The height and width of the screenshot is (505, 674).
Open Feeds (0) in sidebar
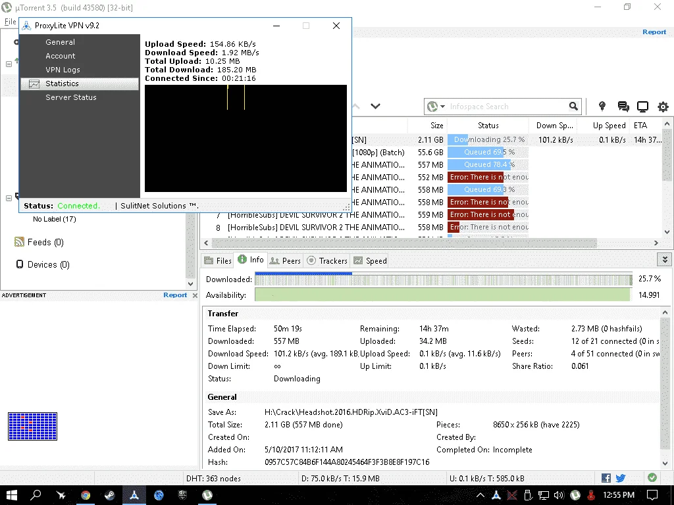point(45,242)
